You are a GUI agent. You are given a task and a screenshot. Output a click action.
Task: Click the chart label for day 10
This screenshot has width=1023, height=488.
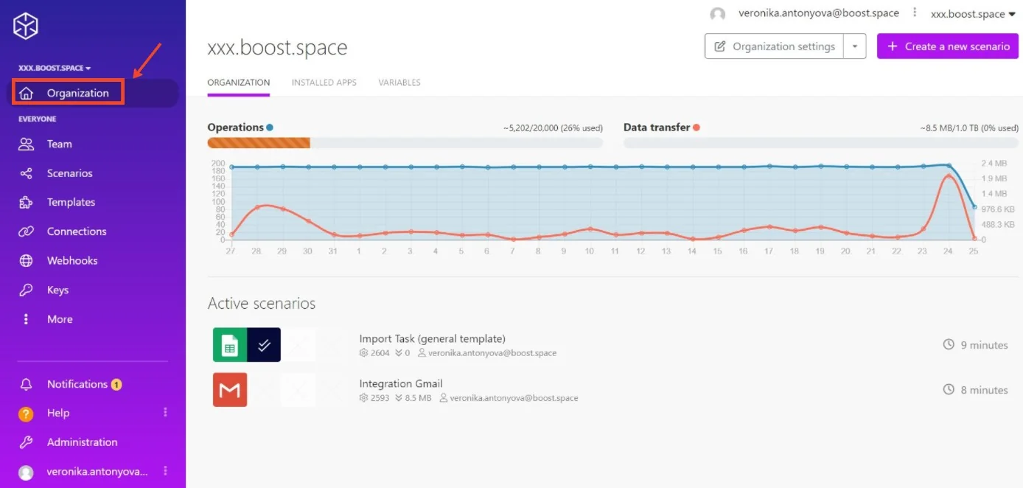590,251
